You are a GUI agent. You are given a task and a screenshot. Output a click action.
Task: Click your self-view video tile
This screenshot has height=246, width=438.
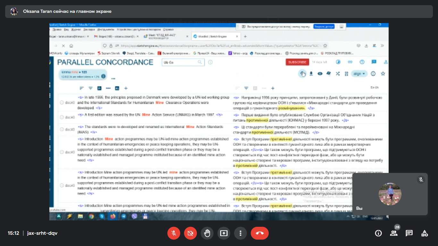[390, 194]
